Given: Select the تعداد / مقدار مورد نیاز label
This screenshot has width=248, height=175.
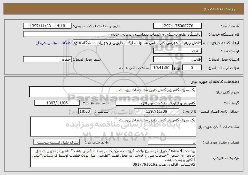Looking at the screenshot, I should 221,142.
